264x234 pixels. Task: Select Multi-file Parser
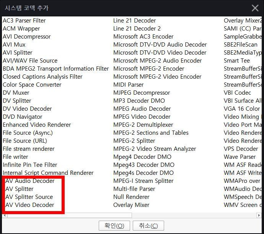134,189
